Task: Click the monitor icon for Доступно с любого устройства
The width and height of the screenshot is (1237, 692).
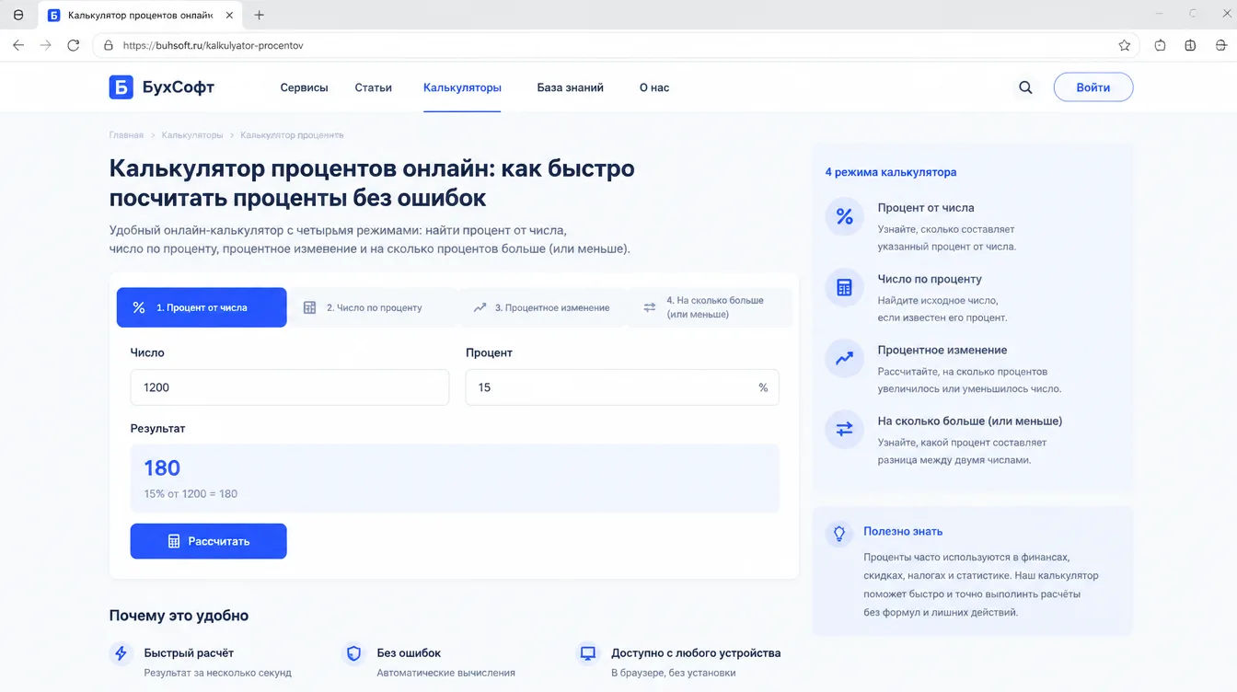Action: (x=587, y=653)
